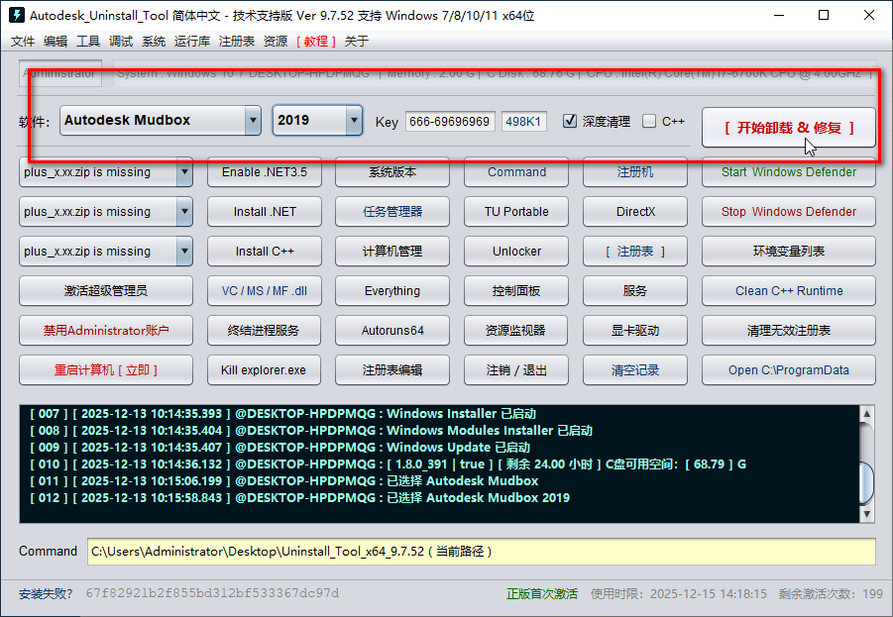Open the 运行库 menu

coord(192,41)
